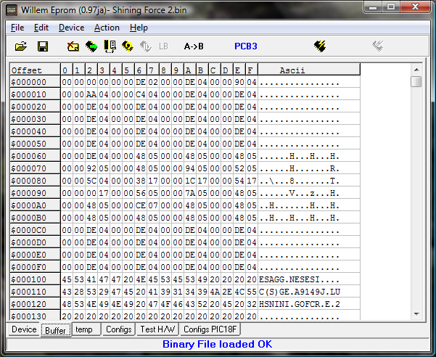Open the Configs PIC18F tab
Image resolution: width=436 pixels, height=357 pixels.
pyautogui.click(x=210, y=329)
